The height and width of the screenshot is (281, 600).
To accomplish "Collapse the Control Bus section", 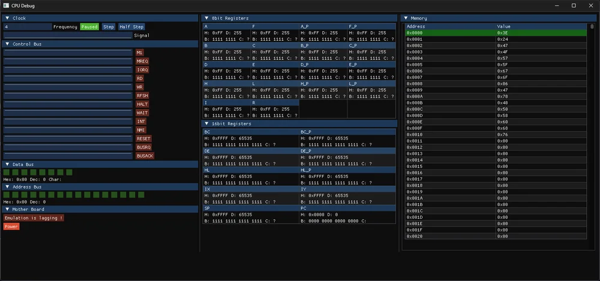I will click(7, 44).
